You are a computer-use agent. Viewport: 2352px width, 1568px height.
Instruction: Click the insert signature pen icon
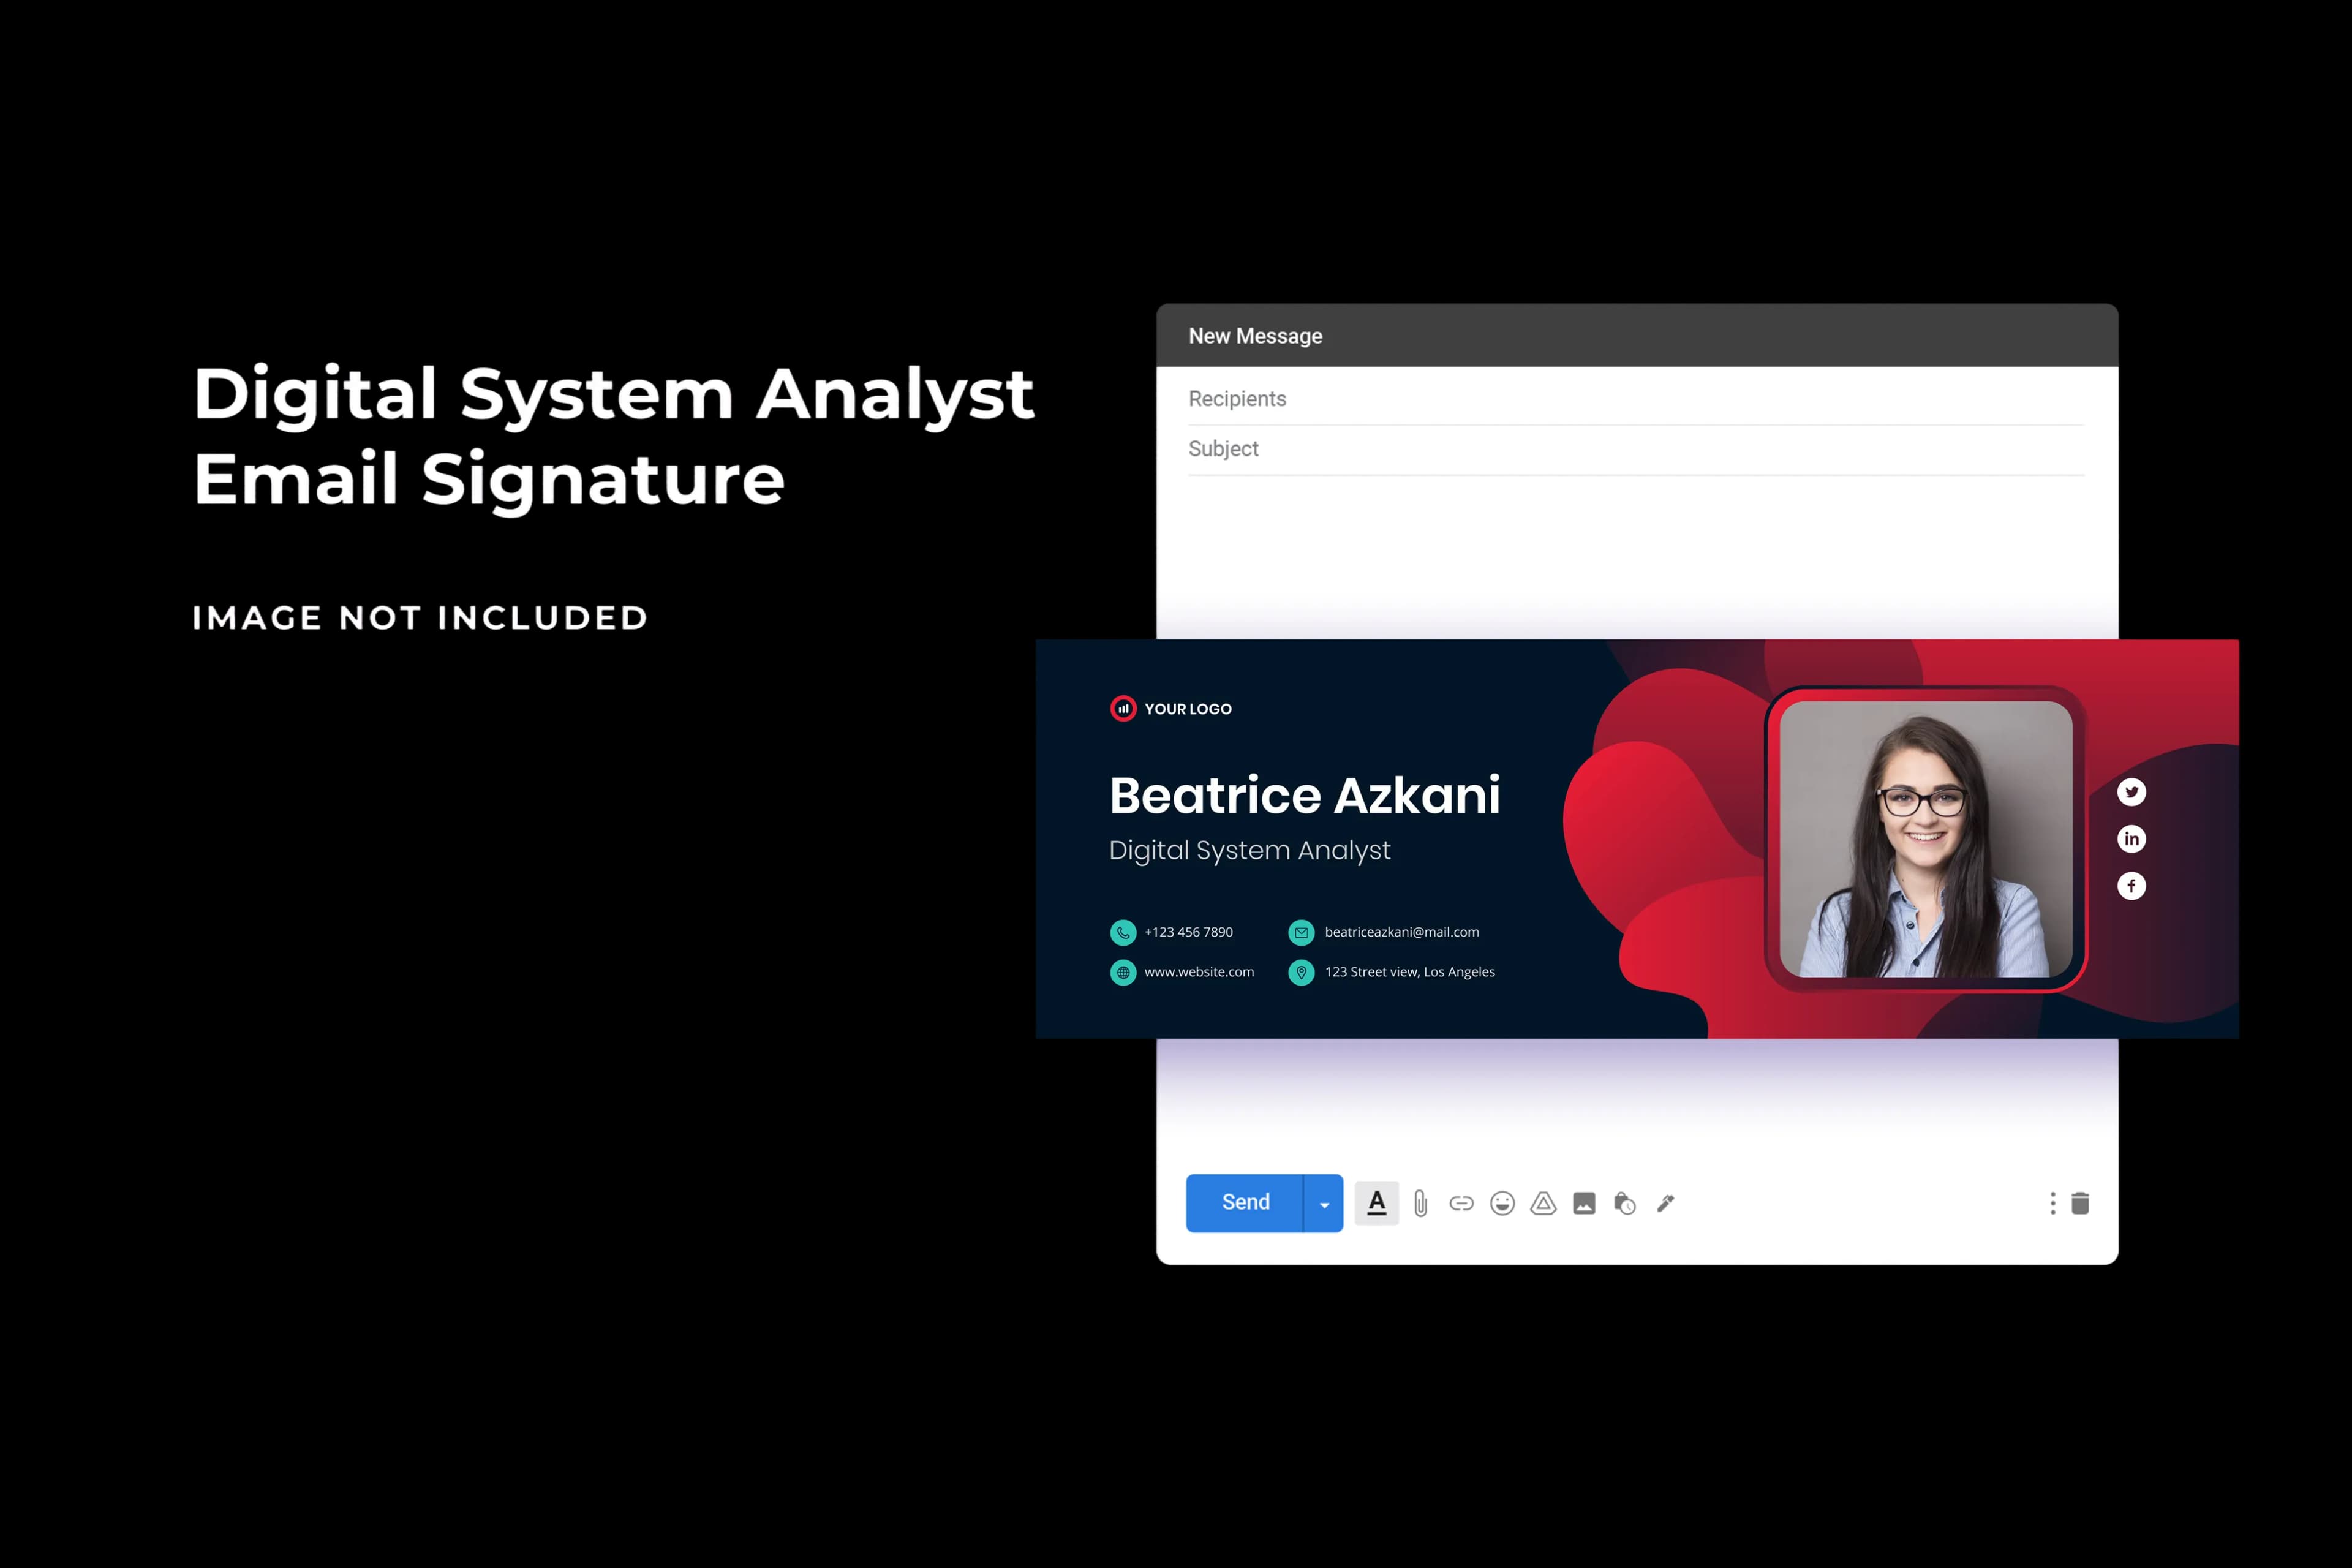[x=1666, y=1204]
